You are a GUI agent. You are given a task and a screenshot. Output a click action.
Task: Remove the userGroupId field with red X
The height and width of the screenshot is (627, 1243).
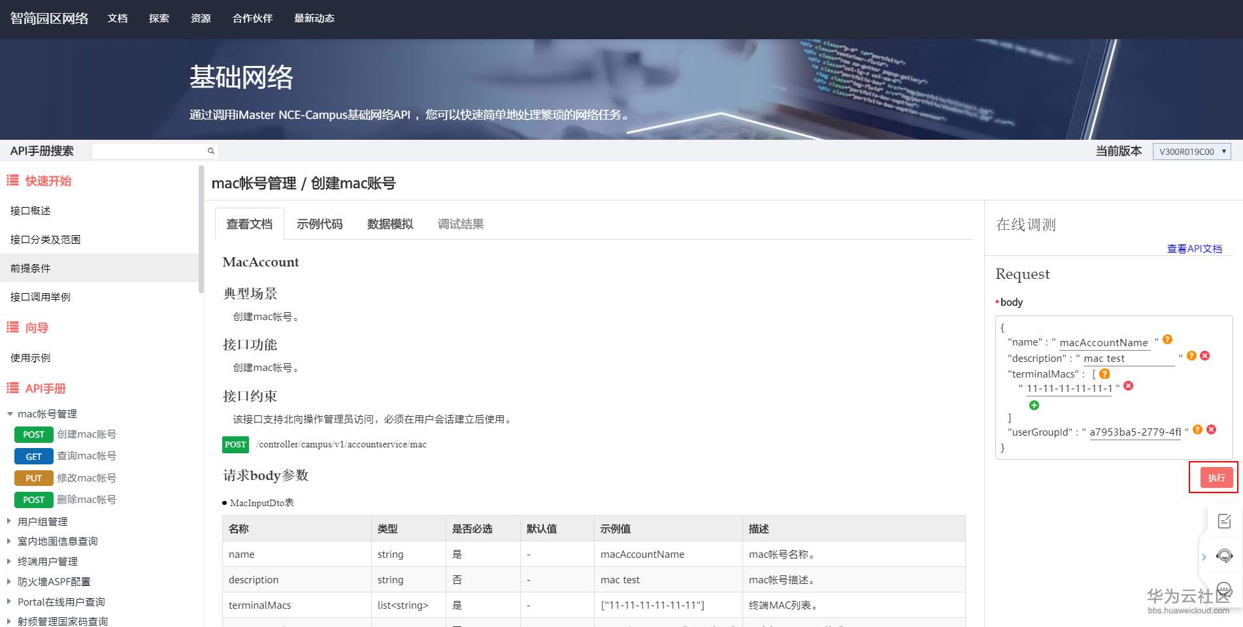pyautogui.click(x=1211, y=430)
